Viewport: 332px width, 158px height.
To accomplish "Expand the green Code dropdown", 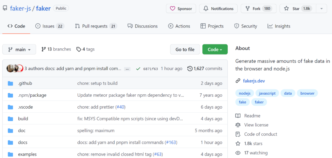I will (215, 49).
